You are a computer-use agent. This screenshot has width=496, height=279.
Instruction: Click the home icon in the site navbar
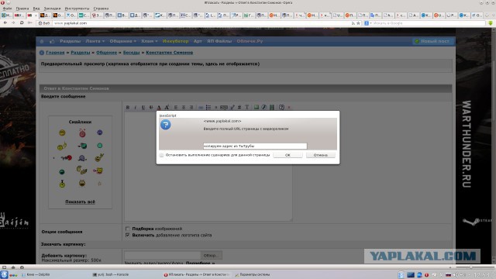pos(42,41)
